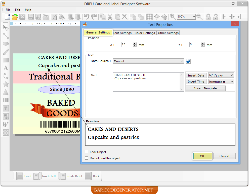Click the X position input field
Viewport: 249px width, 194px height.
(x=127, y=45)
